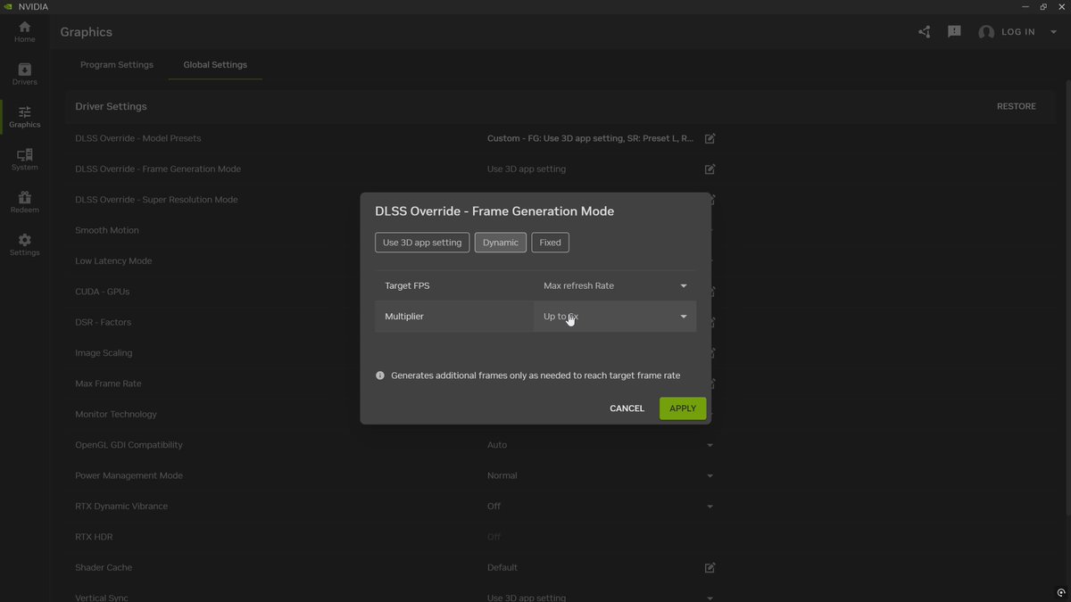Open the account menu arrow beside LOG IN
Screen dimensions: 1071x602
tap(1053, 32)
